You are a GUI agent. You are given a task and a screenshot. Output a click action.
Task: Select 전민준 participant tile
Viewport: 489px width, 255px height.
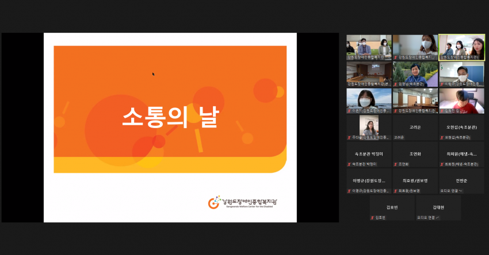462,181
